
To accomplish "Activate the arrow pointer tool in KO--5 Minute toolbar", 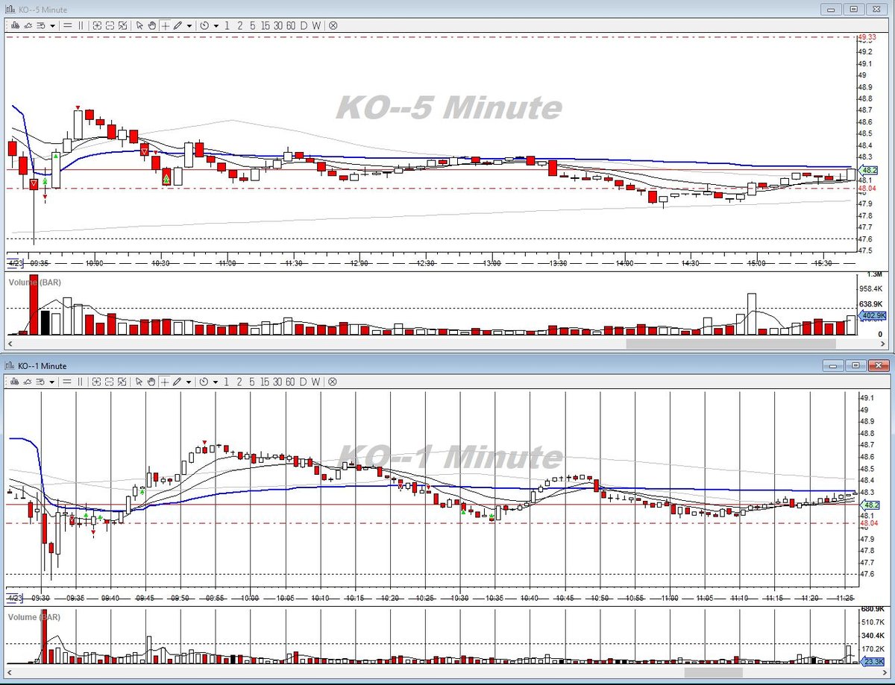I will [x=139, y=25].
